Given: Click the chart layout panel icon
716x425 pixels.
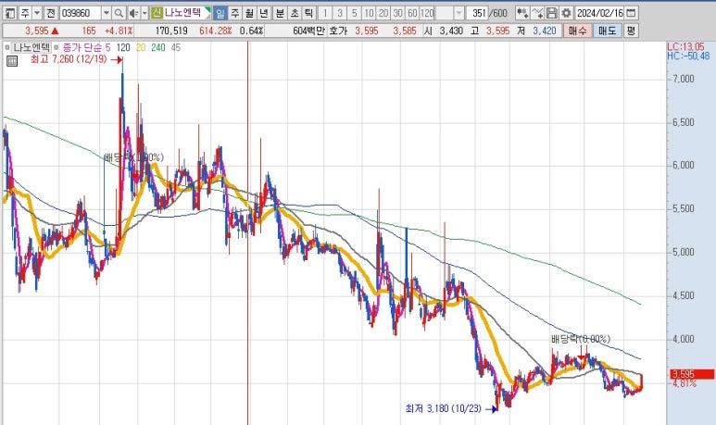Looking at the screenshot, I should 10,13.
